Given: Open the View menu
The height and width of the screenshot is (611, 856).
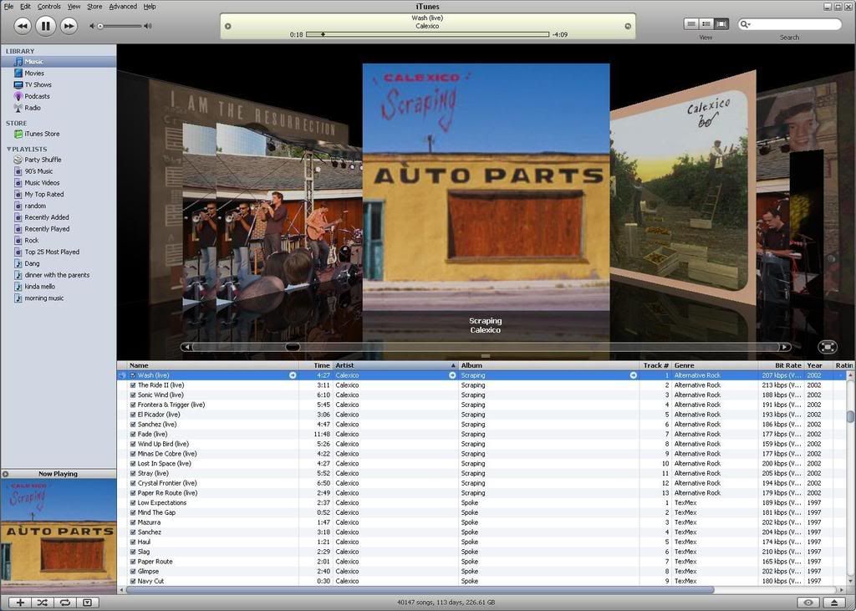Looking at the screenshot, I should click(x=74, y=7).
